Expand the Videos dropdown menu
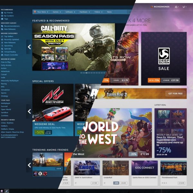Image resolution: width=193 pixels, height=193 pixels. point(102,12)
